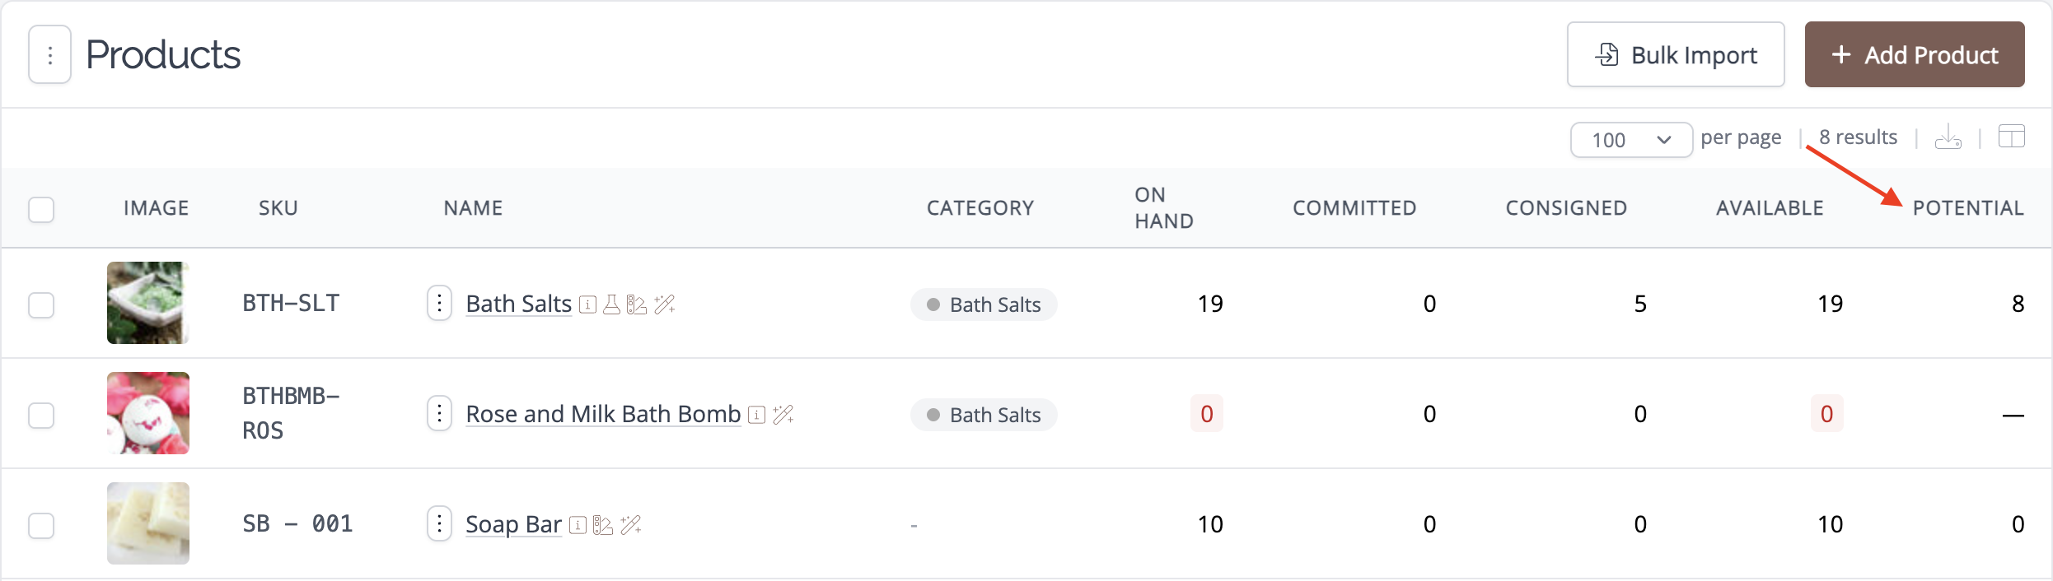Click the Add Product button
This screenshot has width=2053, height=581.
point(1915,54)
